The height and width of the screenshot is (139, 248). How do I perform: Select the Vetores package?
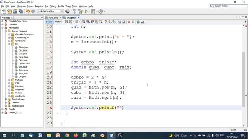tap(19, 93)
